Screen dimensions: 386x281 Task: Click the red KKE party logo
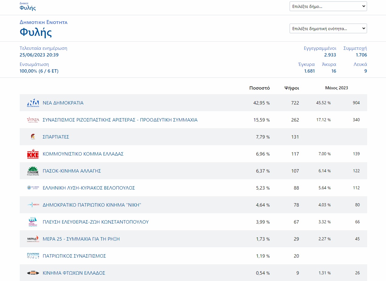(x=33, y=154)
